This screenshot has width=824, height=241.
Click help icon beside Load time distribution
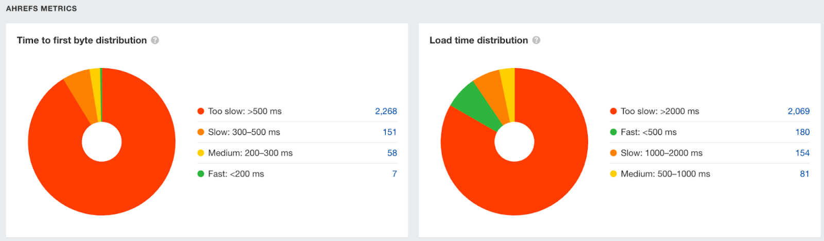[536, 40]
